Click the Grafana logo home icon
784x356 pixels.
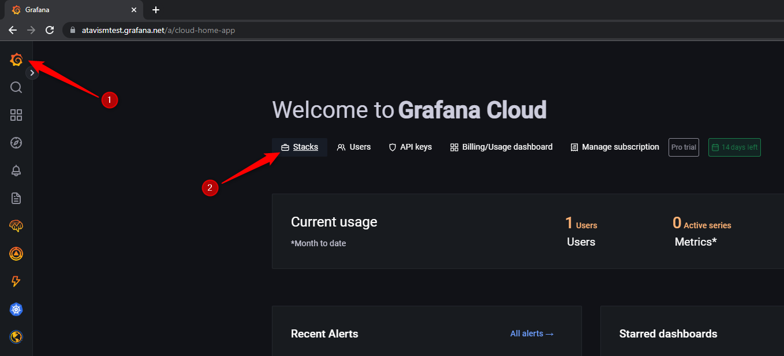(x=16, y=60)
